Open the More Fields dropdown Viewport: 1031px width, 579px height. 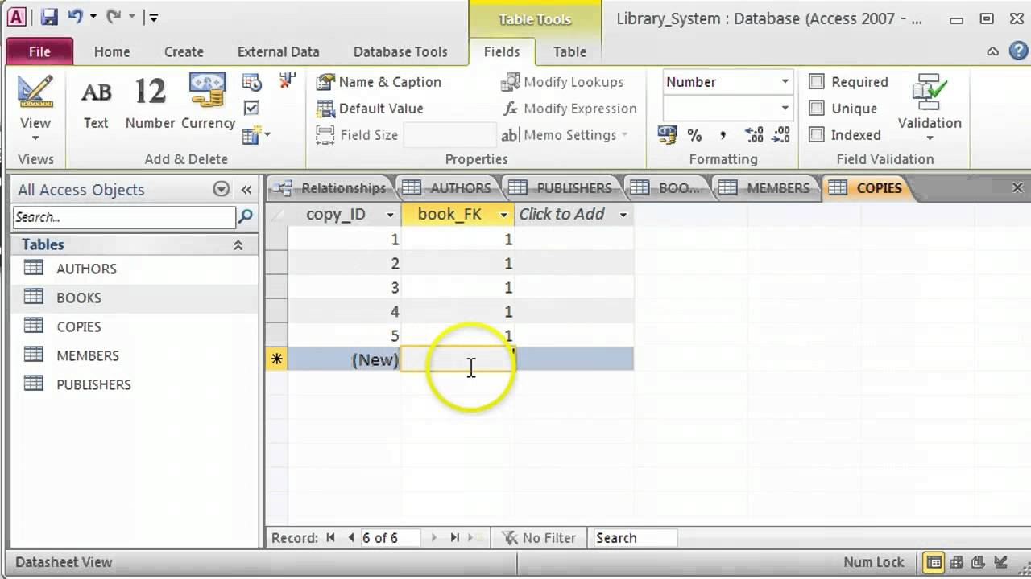256,134
